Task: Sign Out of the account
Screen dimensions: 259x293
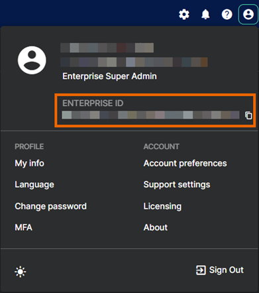Action: [220, 270]
